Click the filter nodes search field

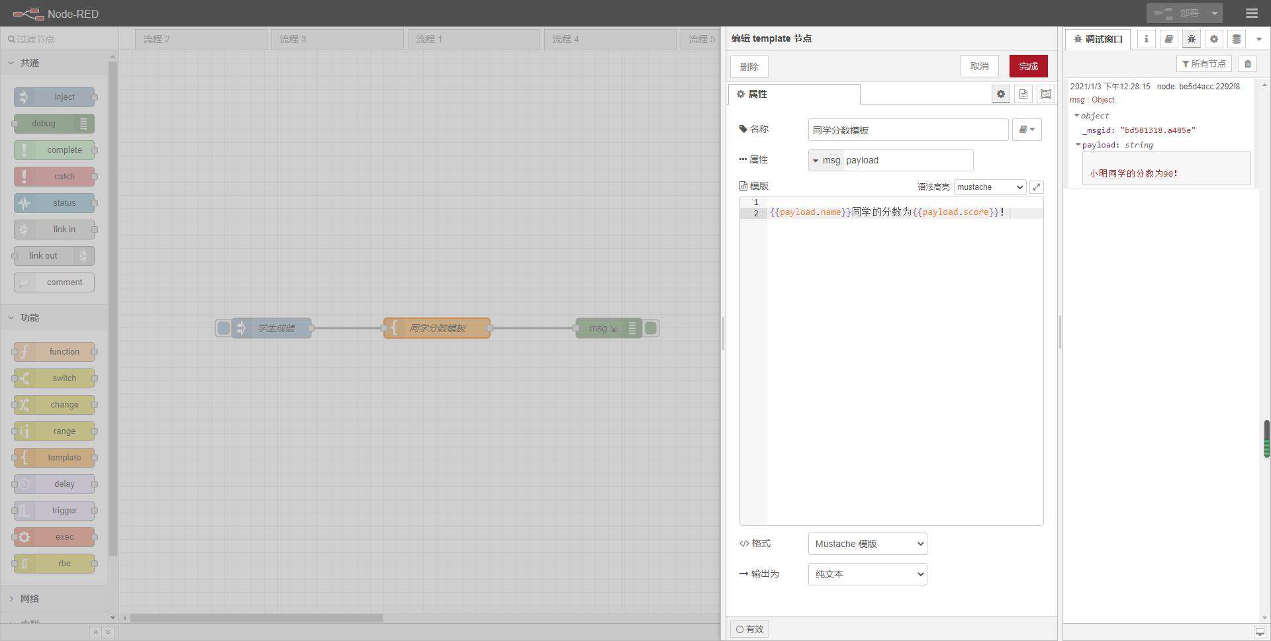[x=60, y=39]
